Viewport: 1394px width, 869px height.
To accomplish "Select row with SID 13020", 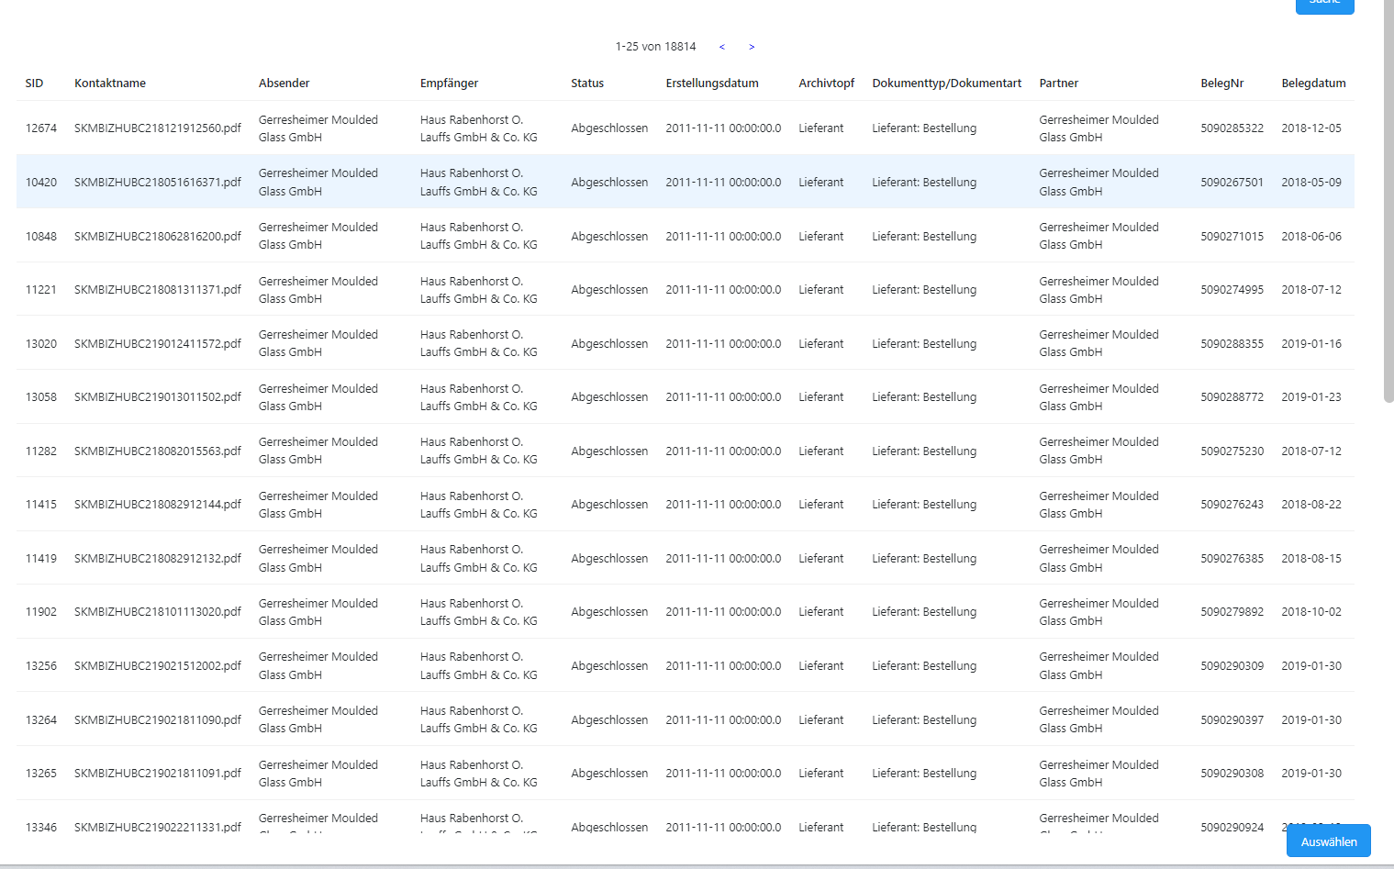I will tap(41, 344).
